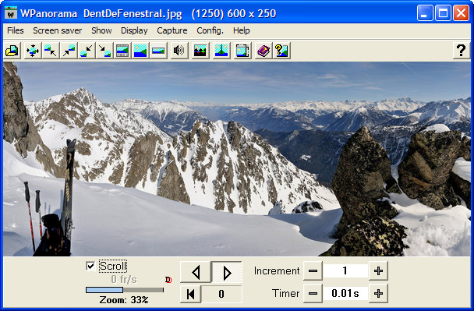Image resolution: width=474 pixels, height=311 pixels.
Task: Click the picture capture frame icon
Action: tap(242, 50)
